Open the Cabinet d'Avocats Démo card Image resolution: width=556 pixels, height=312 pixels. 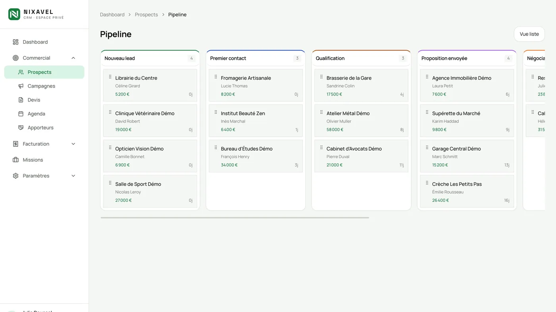(x=361, y=156)
